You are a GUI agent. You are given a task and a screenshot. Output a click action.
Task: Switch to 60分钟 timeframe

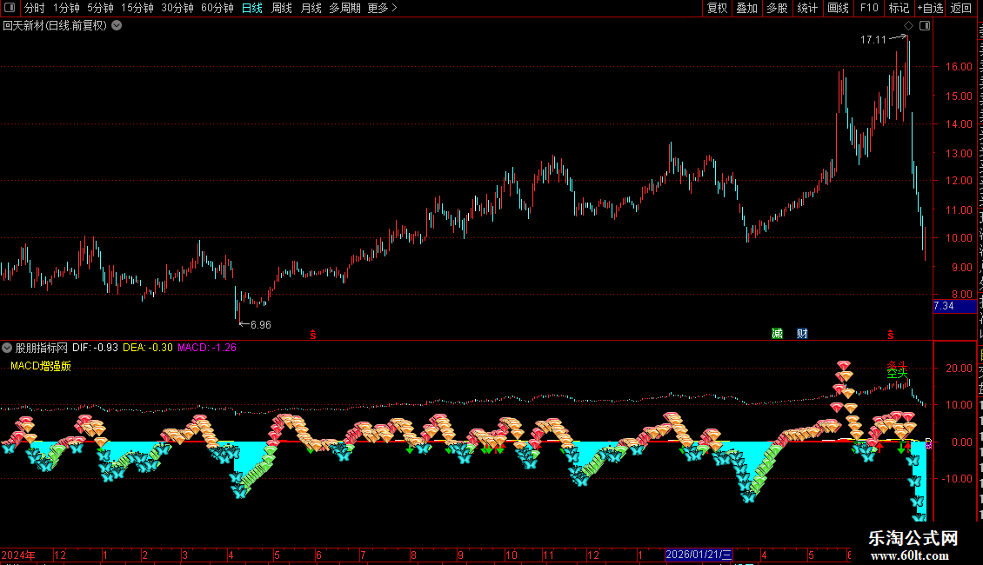[217, 8]
